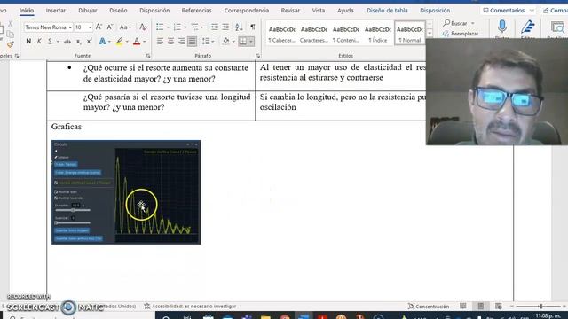Decrease font size with the smaller A
This screenshot has width=568, height=319.
point(110,27)
